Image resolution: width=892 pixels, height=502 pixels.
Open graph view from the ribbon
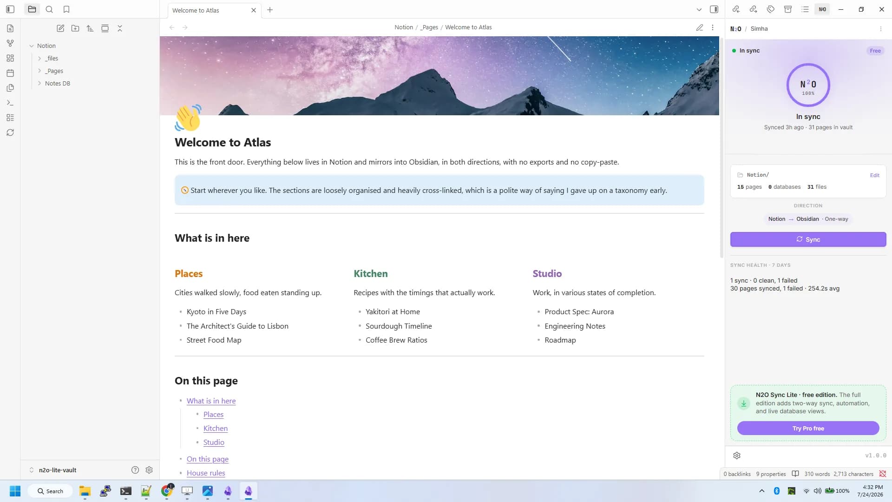coord(10,43)
